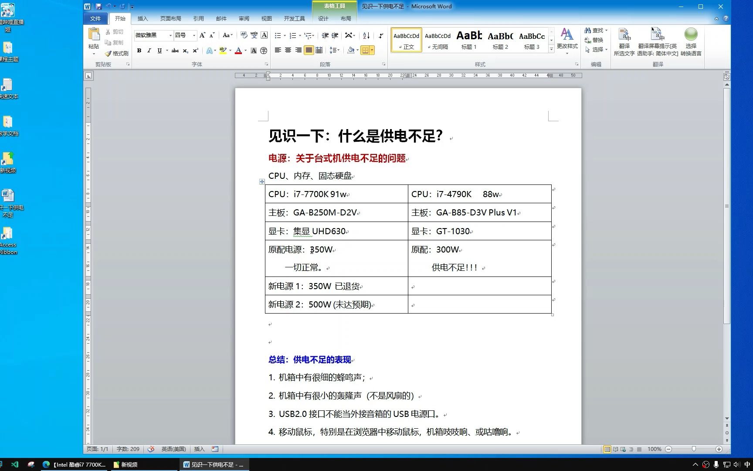The image size is (753, 471).
Task: Open the font color dropdown arrow
Action: tap(245, 51)
